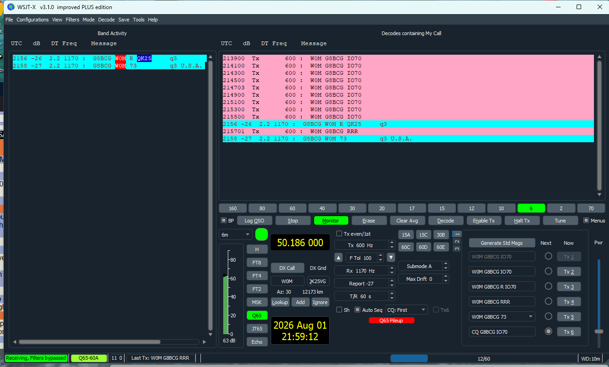Screen dimensions: 609x367
Task: Open the Filters menu
Action: [72, 20]
